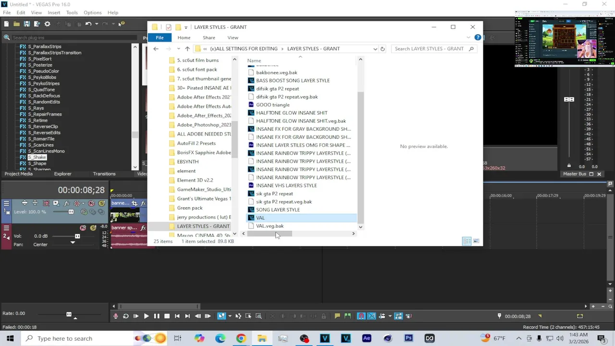Screen dimensions: 615x346
Task: Open the Home ribbon tab in Explorer
Action: [x=184, y=37]
